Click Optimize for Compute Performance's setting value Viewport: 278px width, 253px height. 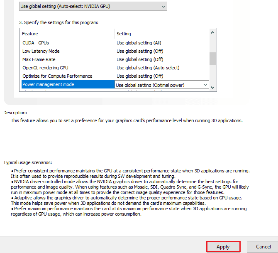point(140,76)
